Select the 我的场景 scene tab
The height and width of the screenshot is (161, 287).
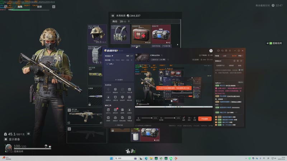pyautogui.click(x=107, y=60)
